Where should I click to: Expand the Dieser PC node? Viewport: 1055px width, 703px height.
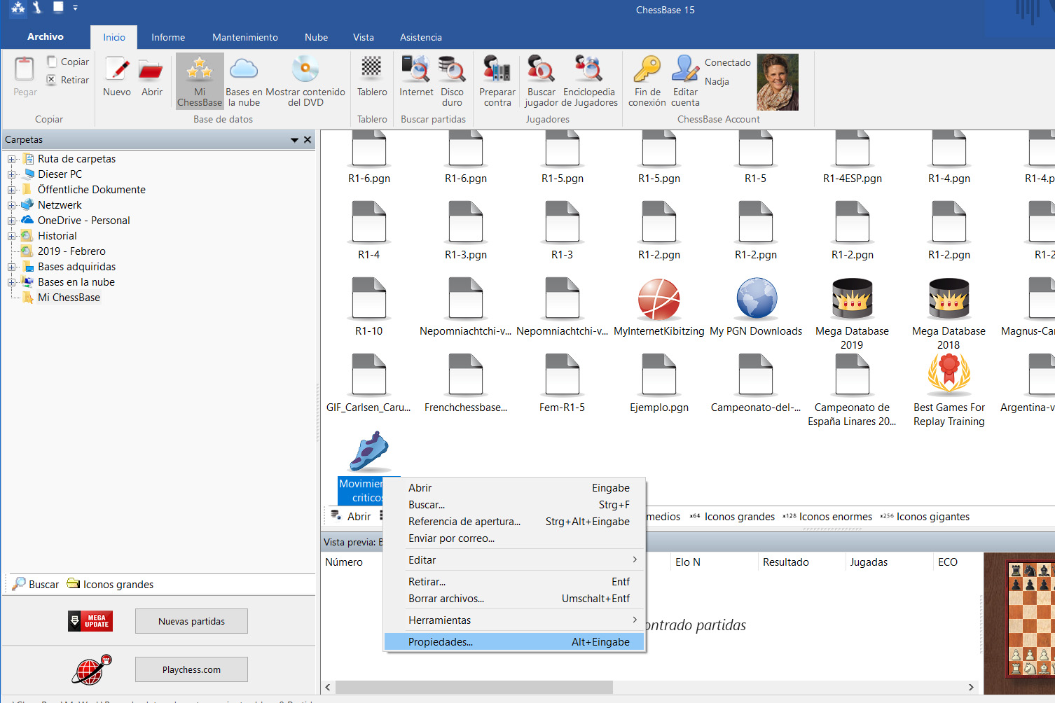click(x=12, y=174)
